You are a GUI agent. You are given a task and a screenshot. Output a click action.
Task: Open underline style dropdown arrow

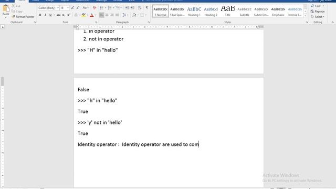click(55, 15)
